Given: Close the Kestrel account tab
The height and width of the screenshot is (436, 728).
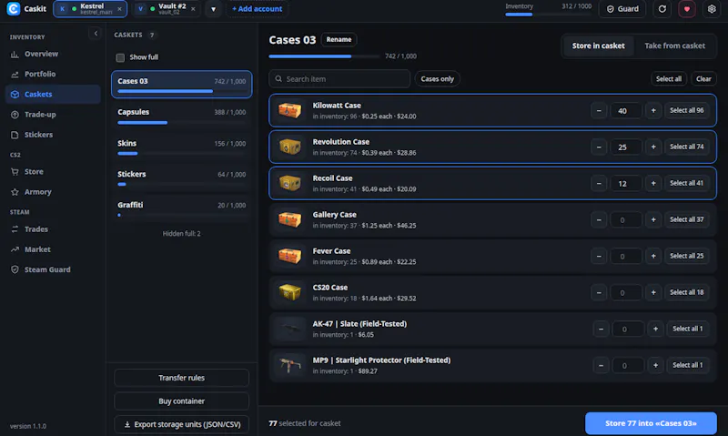Looking at the screenshot, I should pyautogui.click(x=120, y=9).
